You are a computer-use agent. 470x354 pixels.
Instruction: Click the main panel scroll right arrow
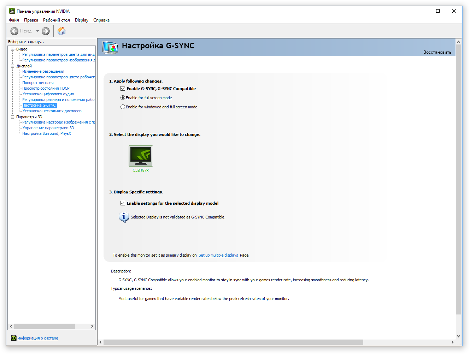click(x=453, y=342)
